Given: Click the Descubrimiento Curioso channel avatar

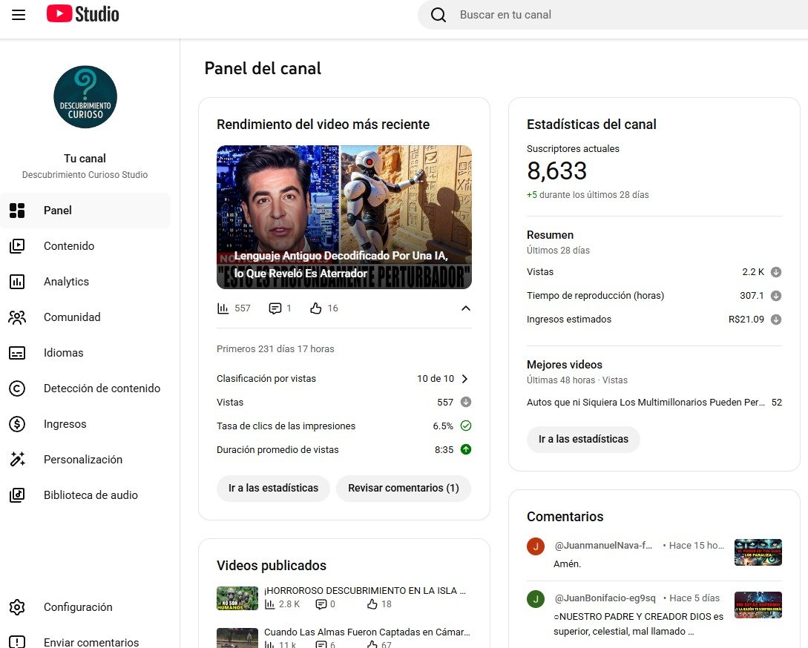Looking at the screenshot, I should (x=85, y=97).
